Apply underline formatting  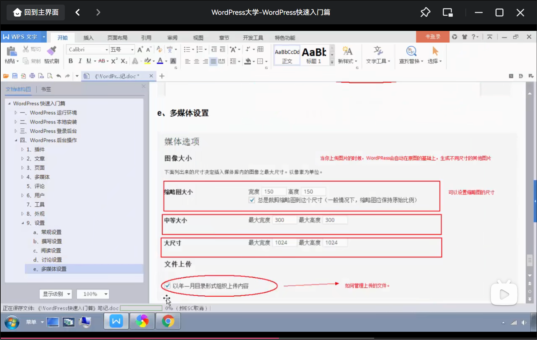tap(89, 61)
